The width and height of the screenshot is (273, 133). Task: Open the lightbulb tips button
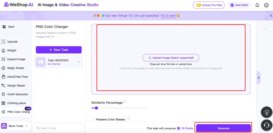(x=267, y=112)
